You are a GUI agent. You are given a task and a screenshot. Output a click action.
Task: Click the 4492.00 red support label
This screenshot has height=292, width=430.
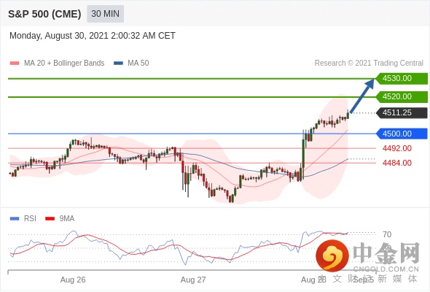click(396, 148)
